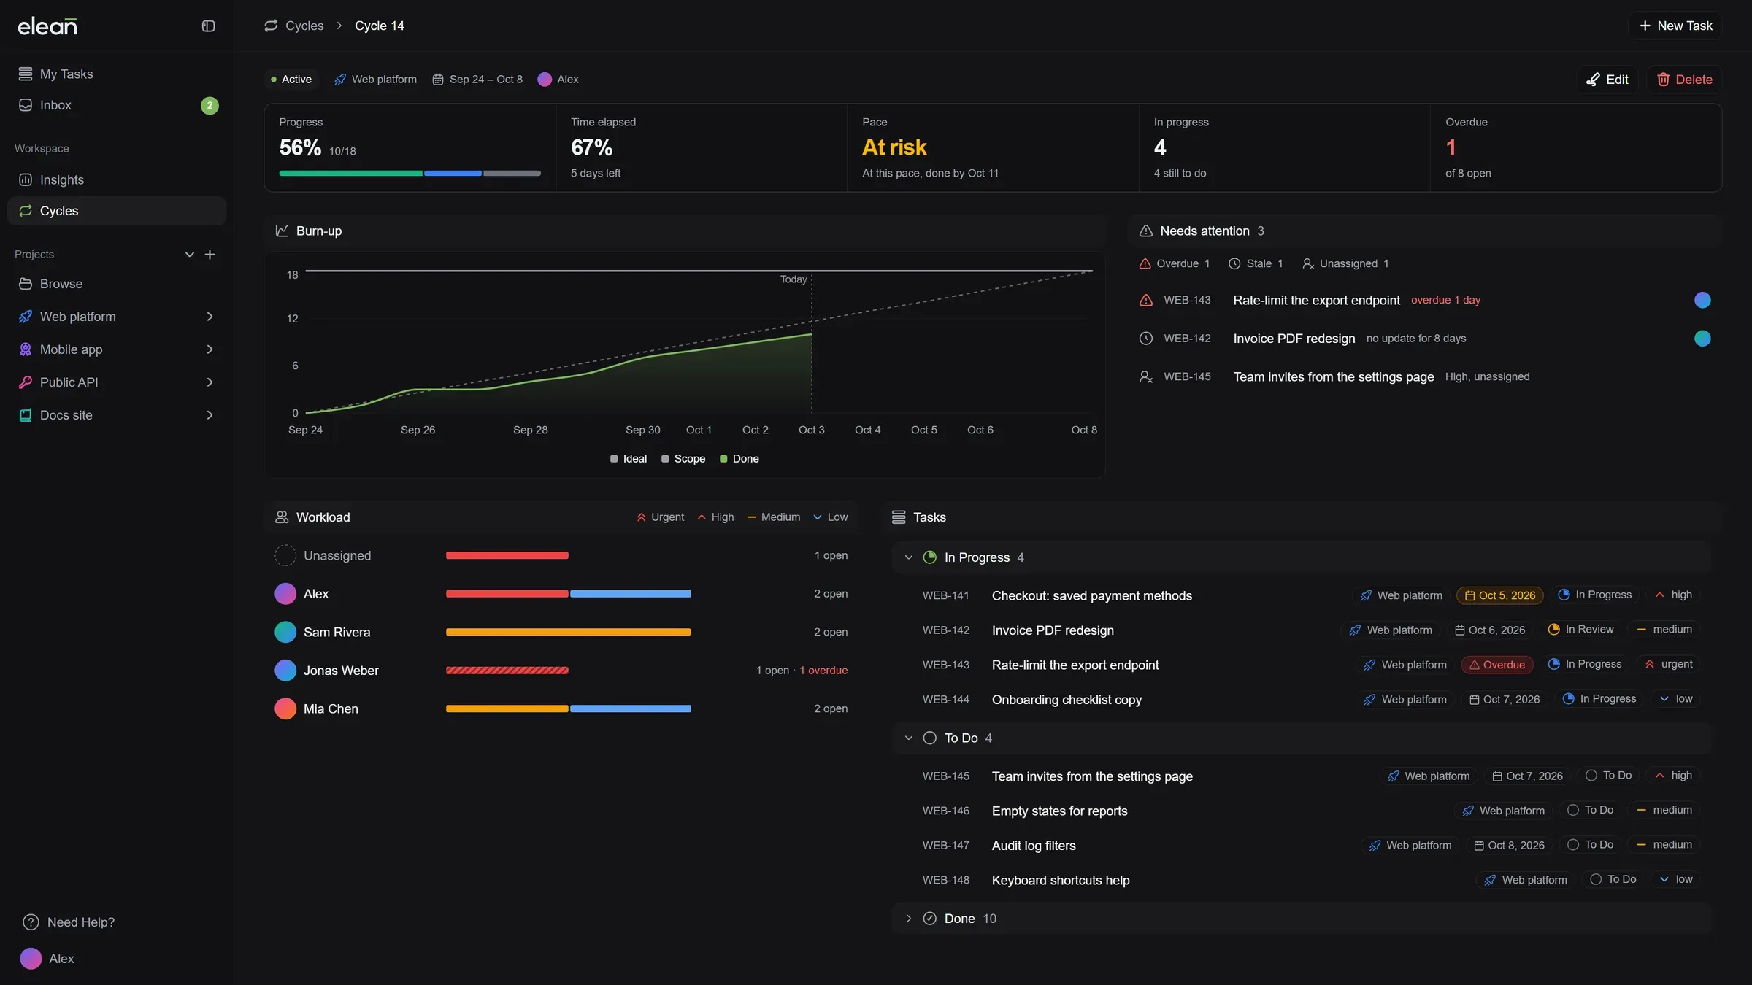This screenshot has height=985, width=1752.
Task: Click the Inbox tray icon
Action: (26, 105)
